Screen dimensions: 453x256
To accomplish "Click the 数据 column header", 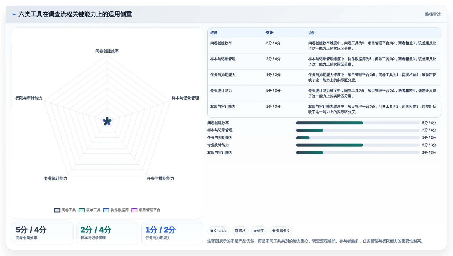I will [x=270, y=33].
